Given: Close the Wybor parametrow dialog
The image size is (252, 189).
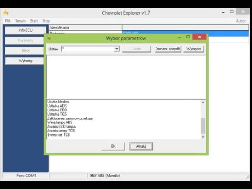Looking at the screenshot, I should click(199, 37).
